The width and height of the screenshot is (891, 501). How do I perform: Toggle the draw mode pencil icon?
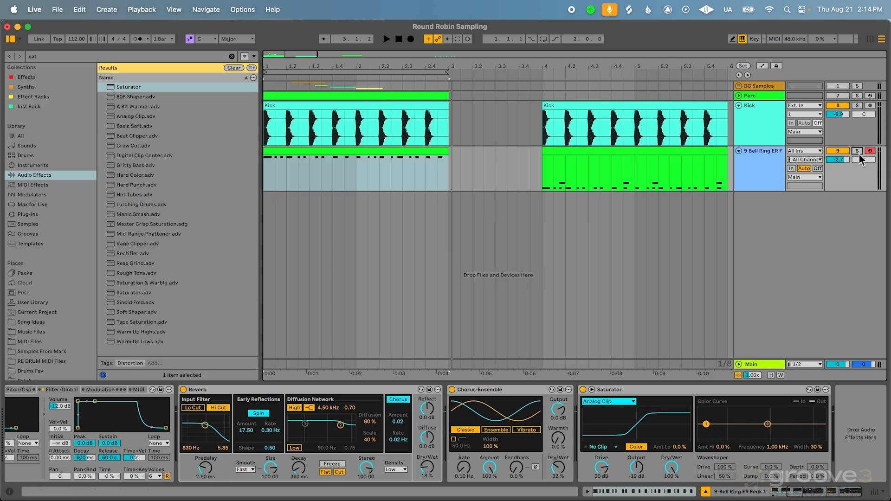tap(732, 39)
